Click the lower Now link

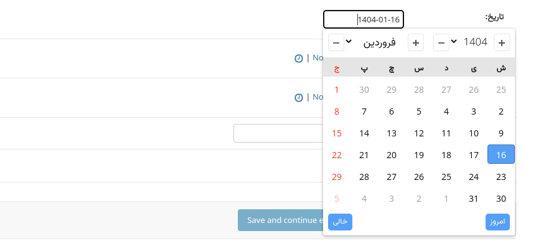pos(318,97)
